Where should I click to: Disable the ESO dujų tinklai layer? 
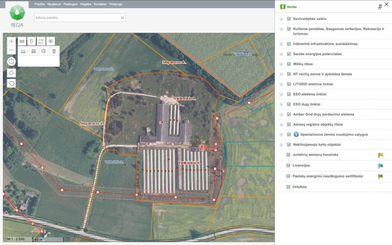289,104
